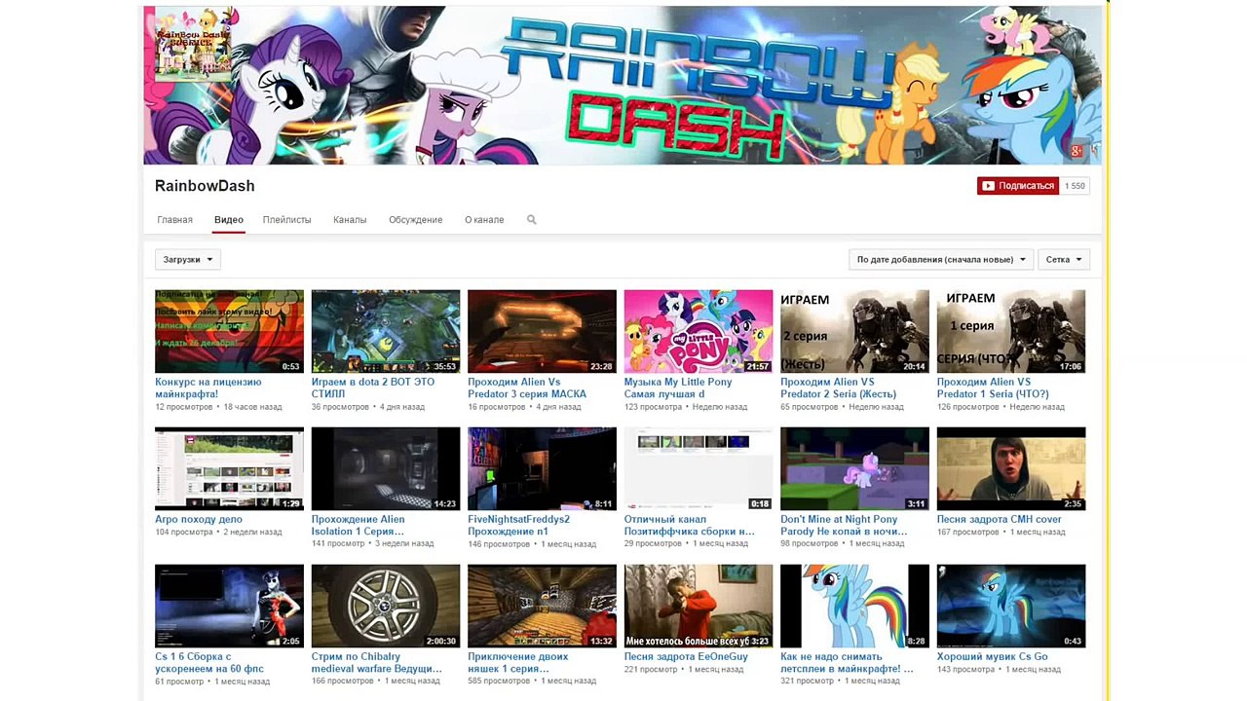Screen dimensions: 1247x701
Task: Click the Don't Mine at Night title
Action: (844, 526)
